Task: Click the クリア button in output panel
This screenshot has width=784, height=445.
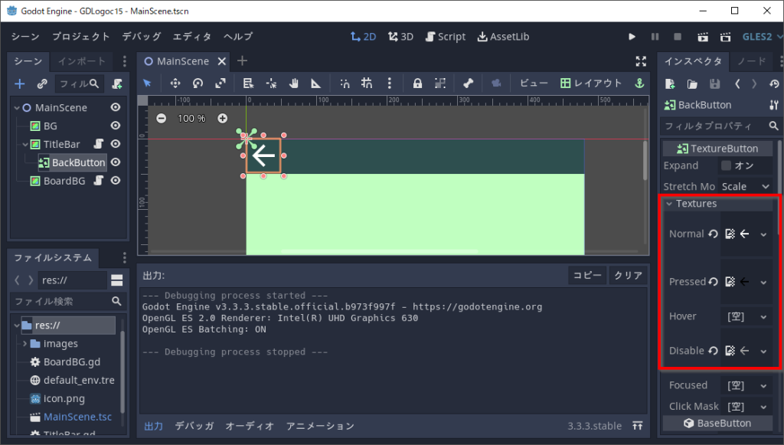Action: [x=629, y=276]
